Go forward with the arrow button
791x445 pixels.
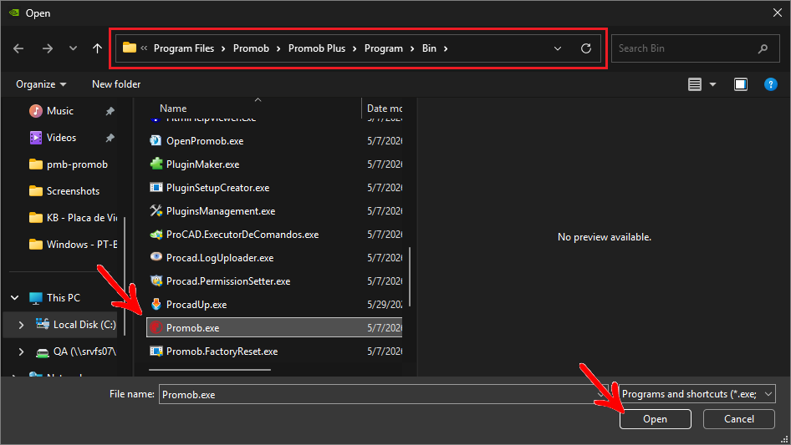click(48, 48)
